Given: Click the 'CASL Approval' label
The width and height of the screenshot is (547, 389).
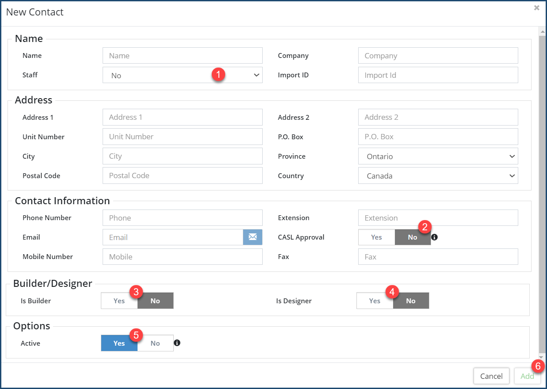Looking at the screenshot, I should (x=301, y=237).
